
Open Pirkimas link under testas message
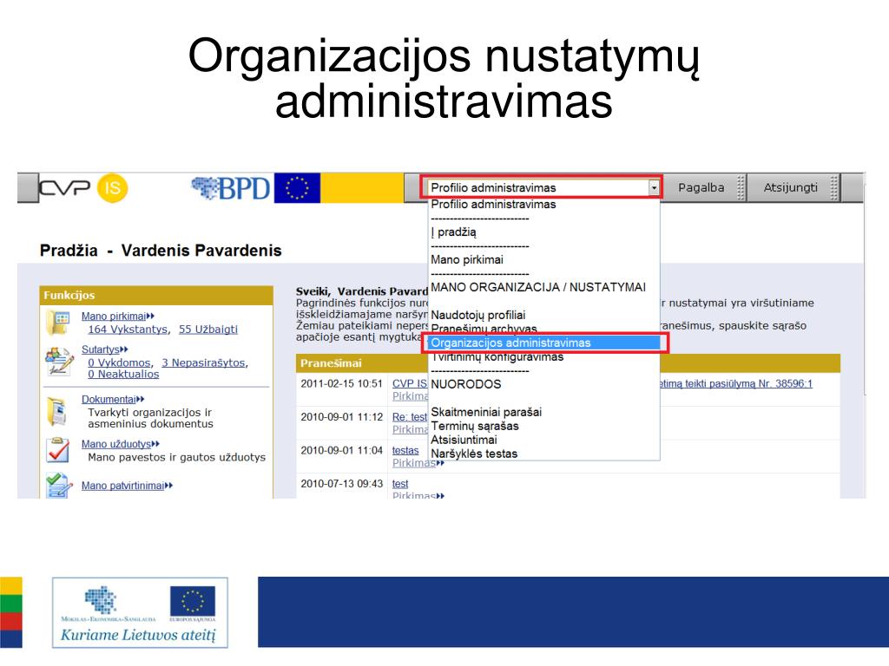(x=418, y=463)
